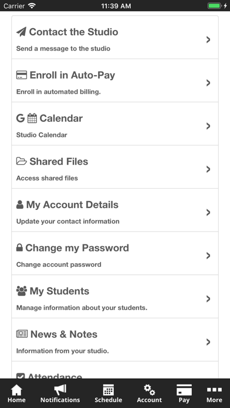Open the Notifications tab

point(60,394)
